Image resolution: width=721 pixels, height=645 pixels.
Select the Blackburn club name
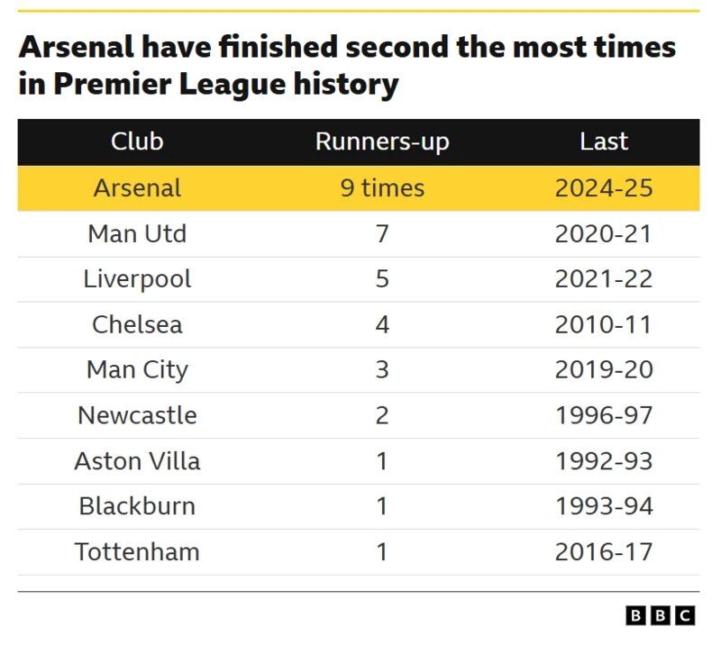(137, 506)
